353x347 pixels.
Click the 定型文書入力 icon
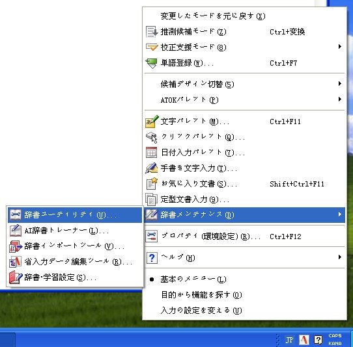151,199
